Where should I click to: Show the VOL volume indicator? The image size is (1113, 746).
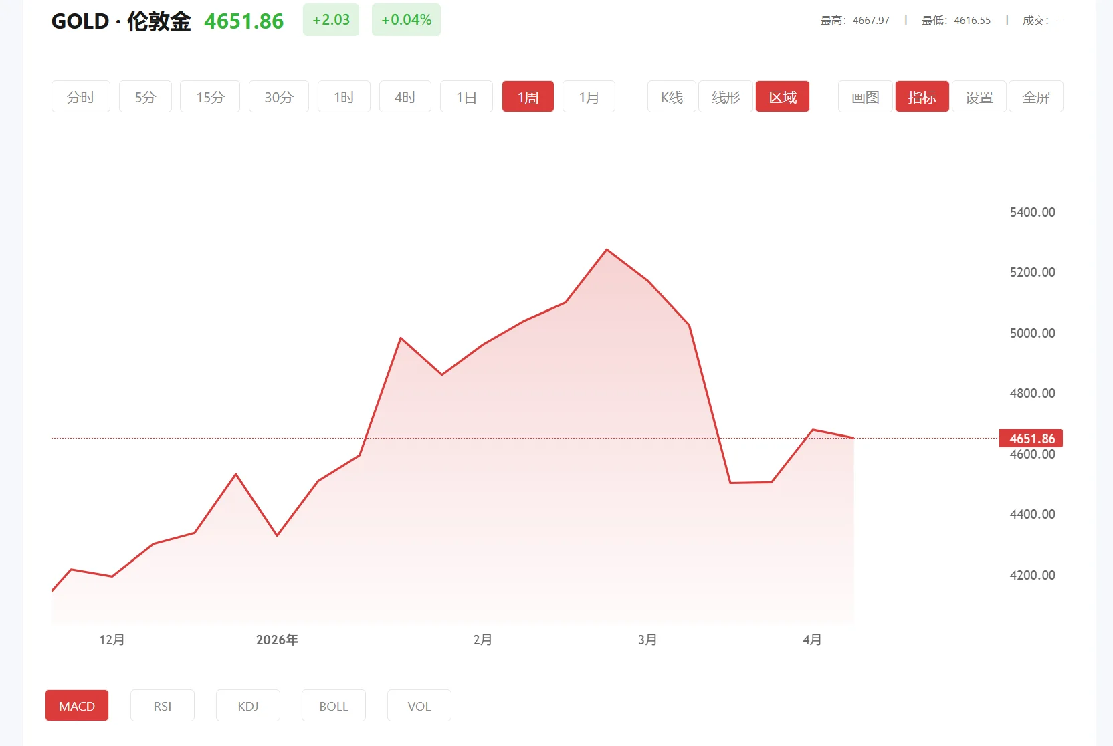pyautogui.click(x=419, y=705)
